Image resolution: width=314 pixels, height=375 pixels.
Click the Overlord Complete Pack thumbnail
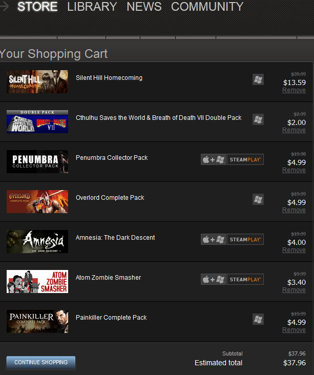(37, 201)
